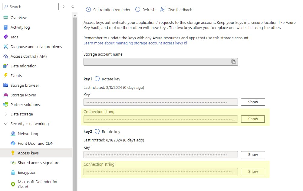Open Diagnose and solve problems
The image size is (303, 191).
point(36,47)
